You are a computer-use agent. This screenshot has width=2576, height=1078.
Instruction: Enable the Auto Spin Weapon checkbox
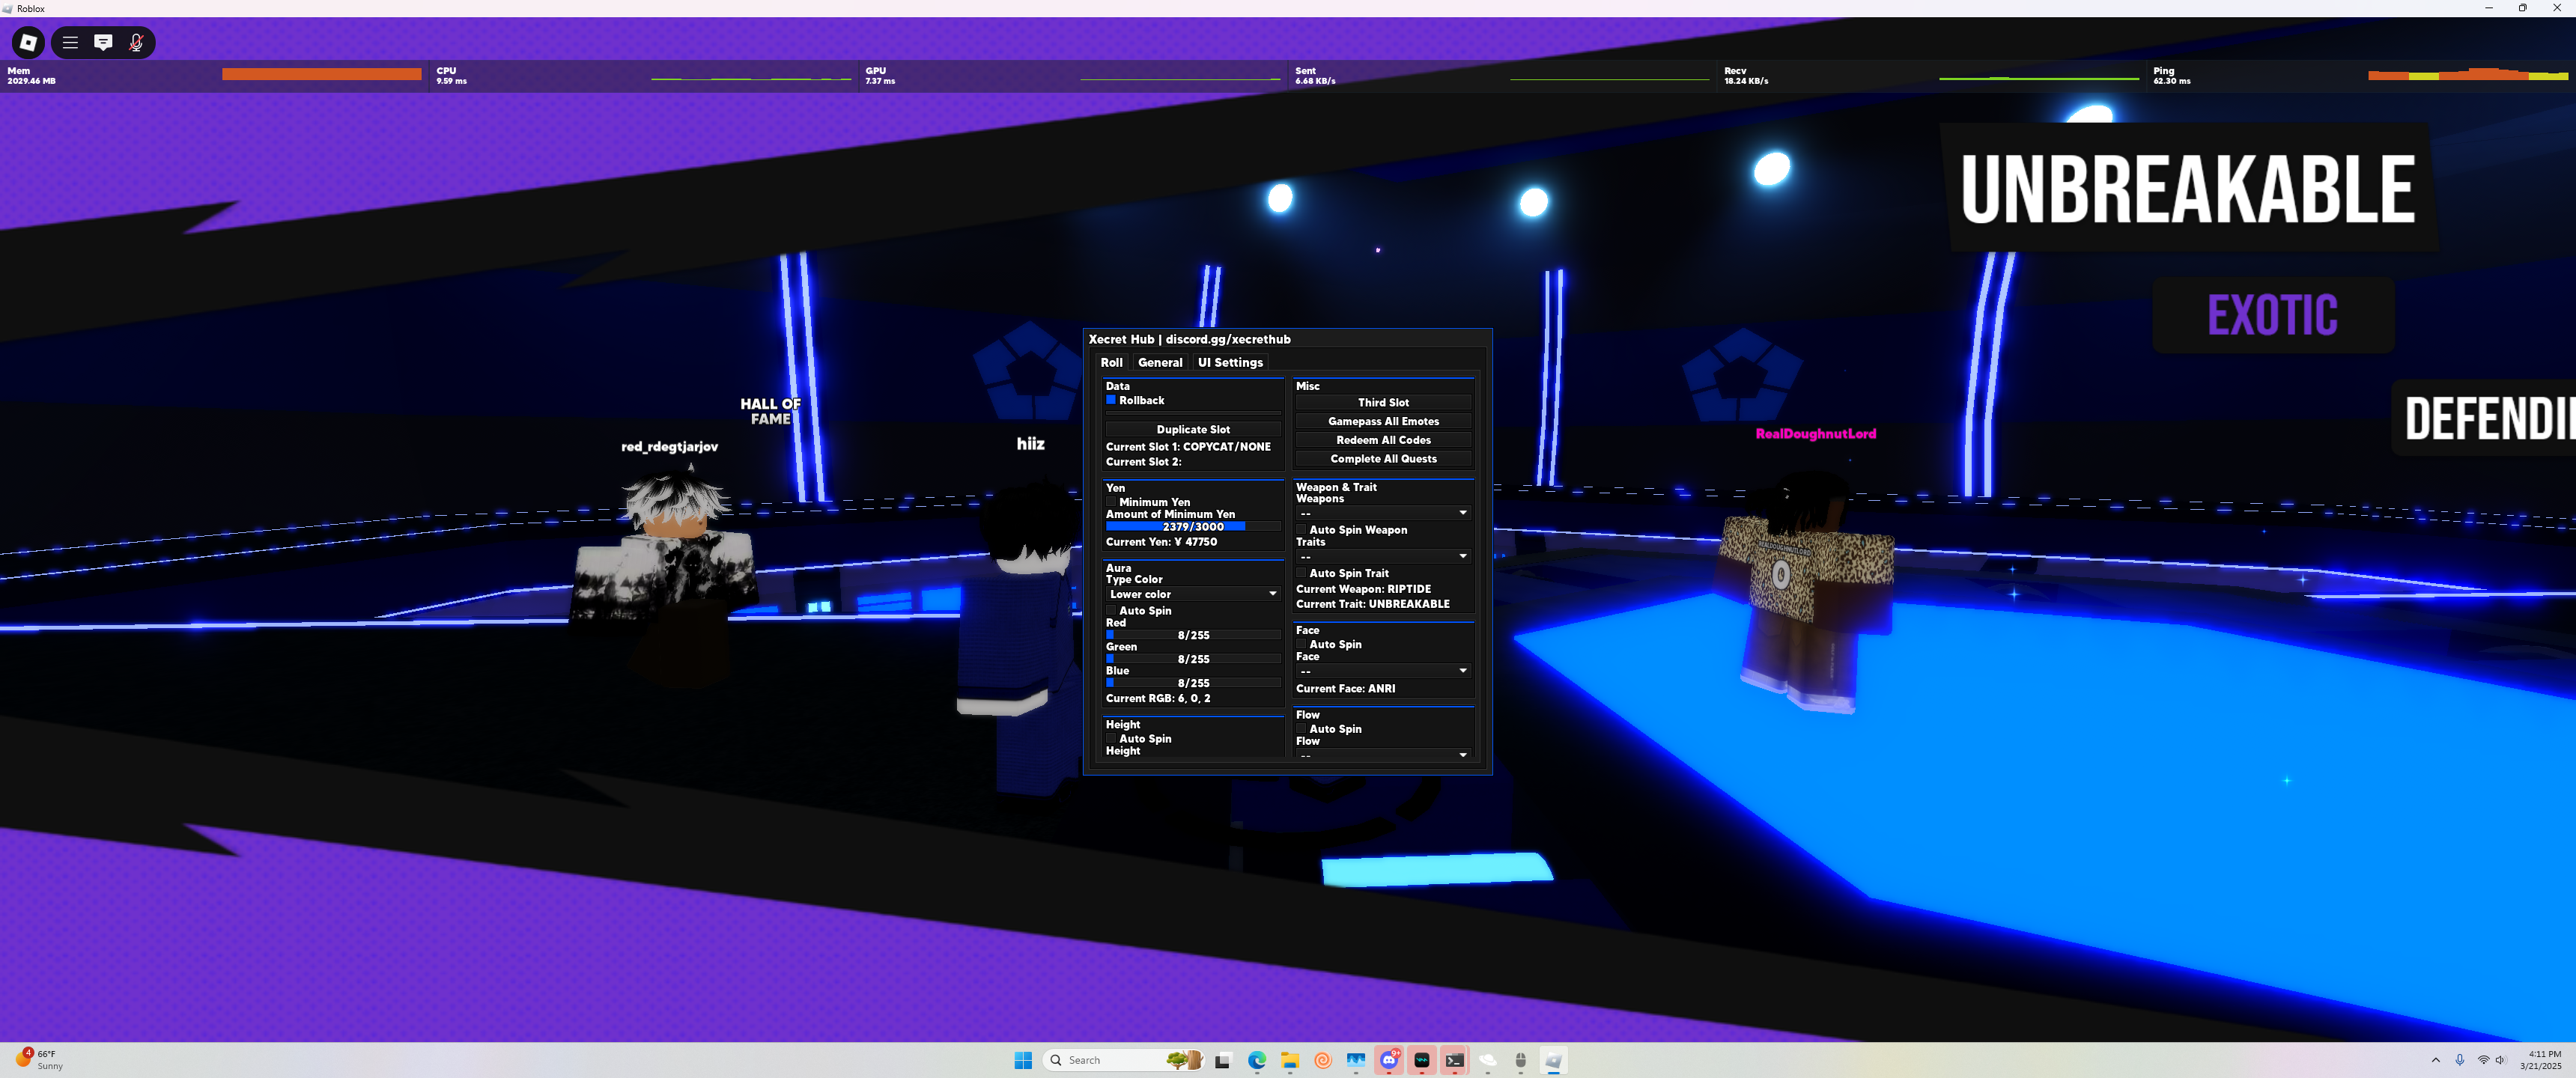pyautogui.click(x=1301, y=530)
